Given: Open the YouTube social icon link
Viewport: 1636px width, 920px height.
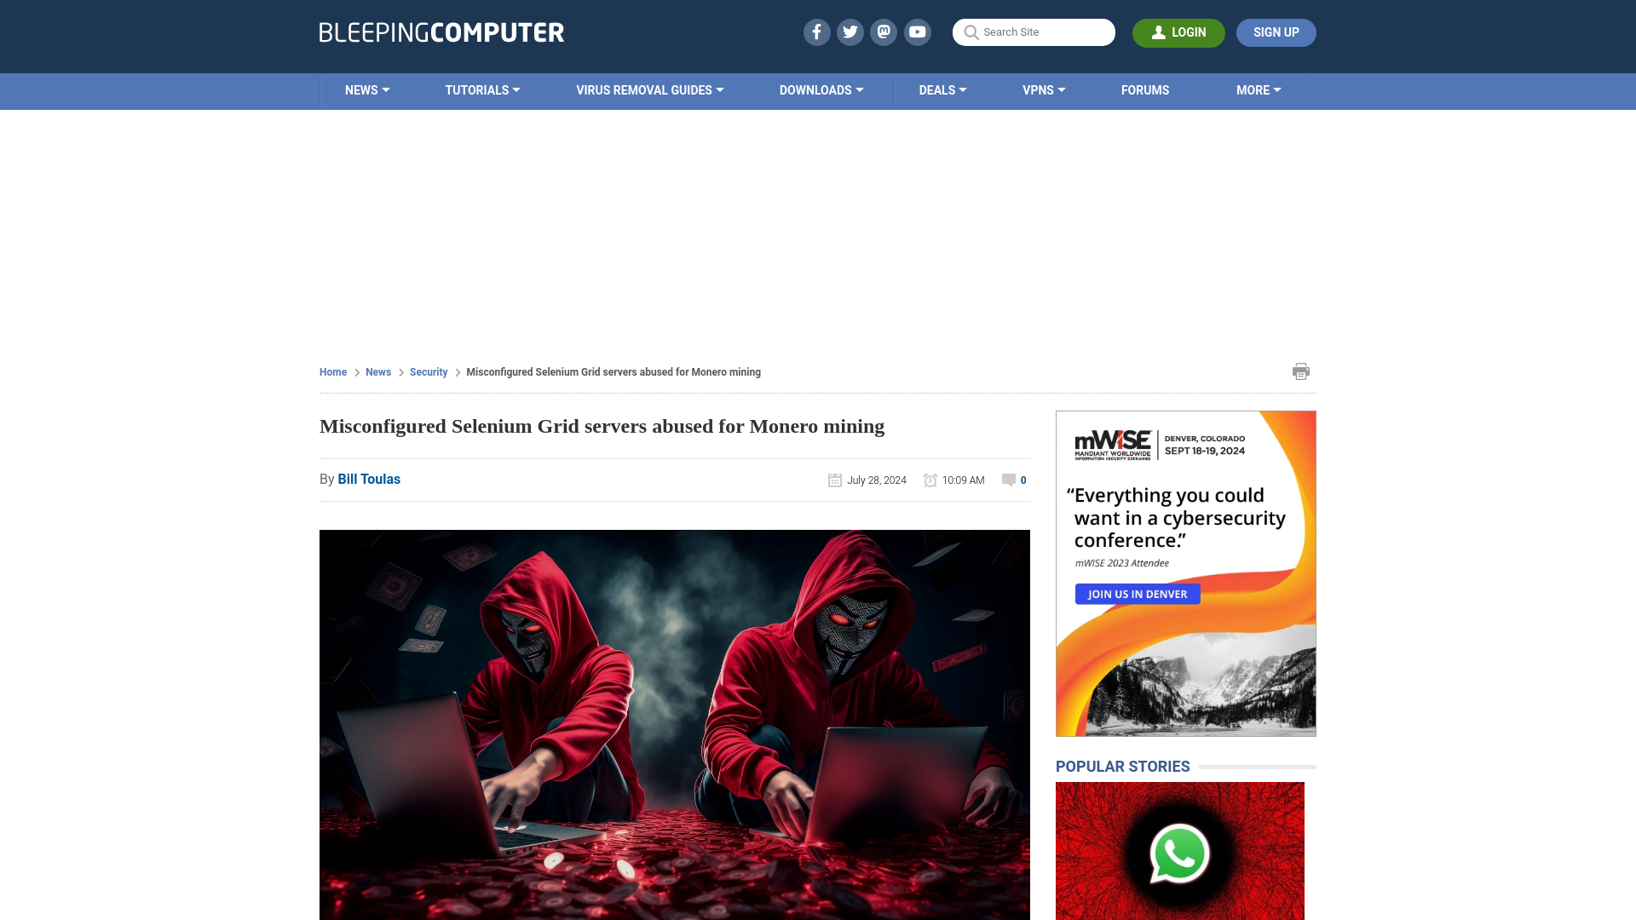Looking at the screenshot, I should (x=918, y=32).
